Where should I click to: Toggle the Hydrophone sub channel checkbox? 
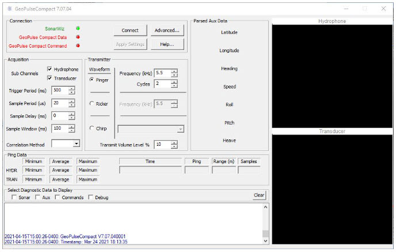(x=50, y=69)
